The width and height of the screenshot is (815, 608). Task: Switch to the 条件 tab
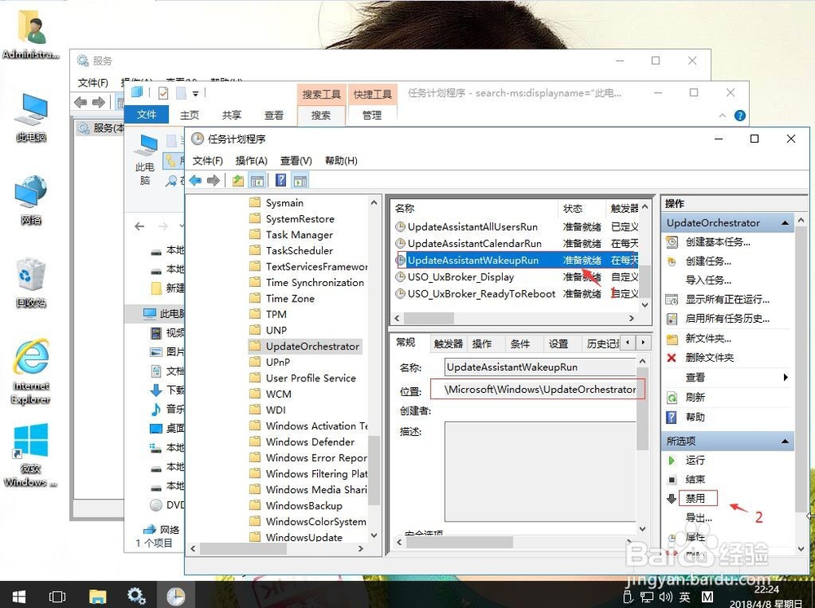[520, 344]
